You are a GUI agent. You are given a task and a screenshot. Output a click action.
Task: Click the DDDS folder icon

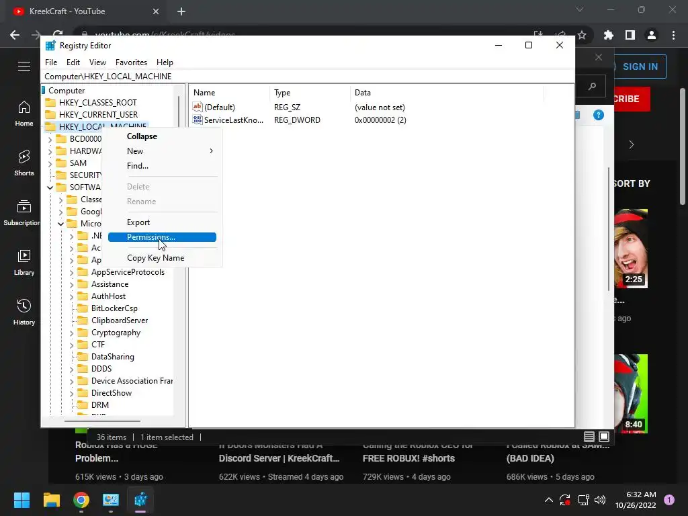click(83, 369)
